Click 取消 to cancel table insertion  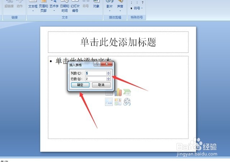[x=101, y=85]
